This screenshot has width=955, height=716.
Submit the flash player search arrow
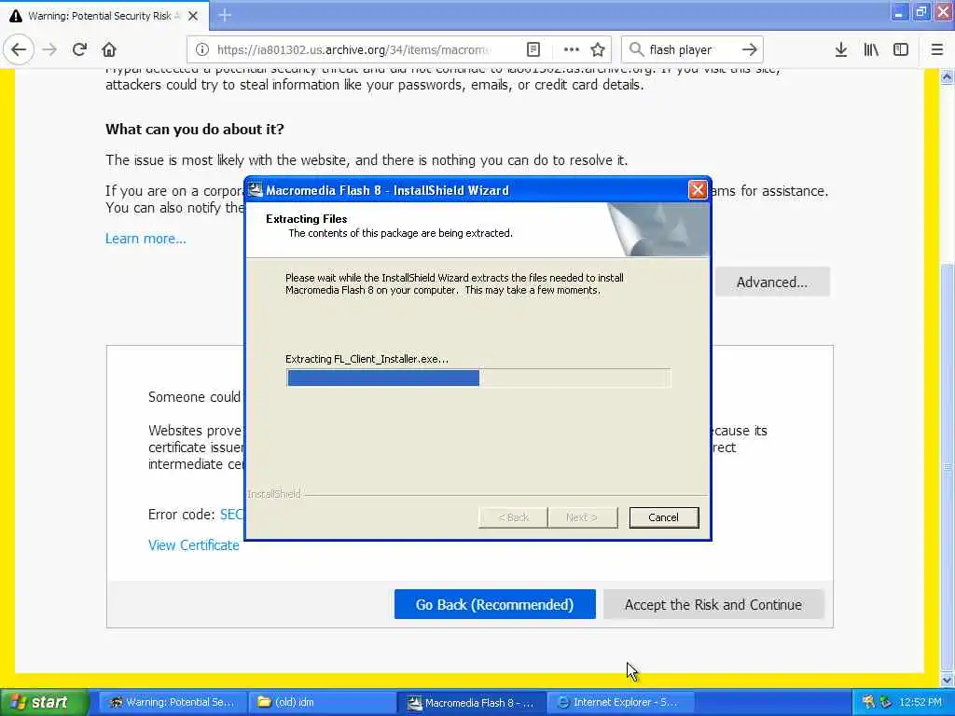point(750,49)
